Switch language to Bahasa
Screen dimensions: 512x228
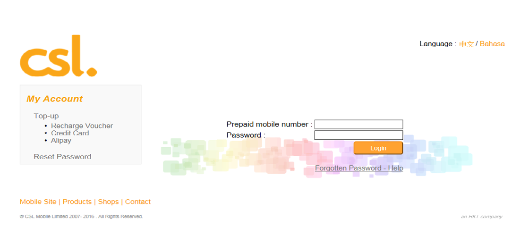point(492,44)
